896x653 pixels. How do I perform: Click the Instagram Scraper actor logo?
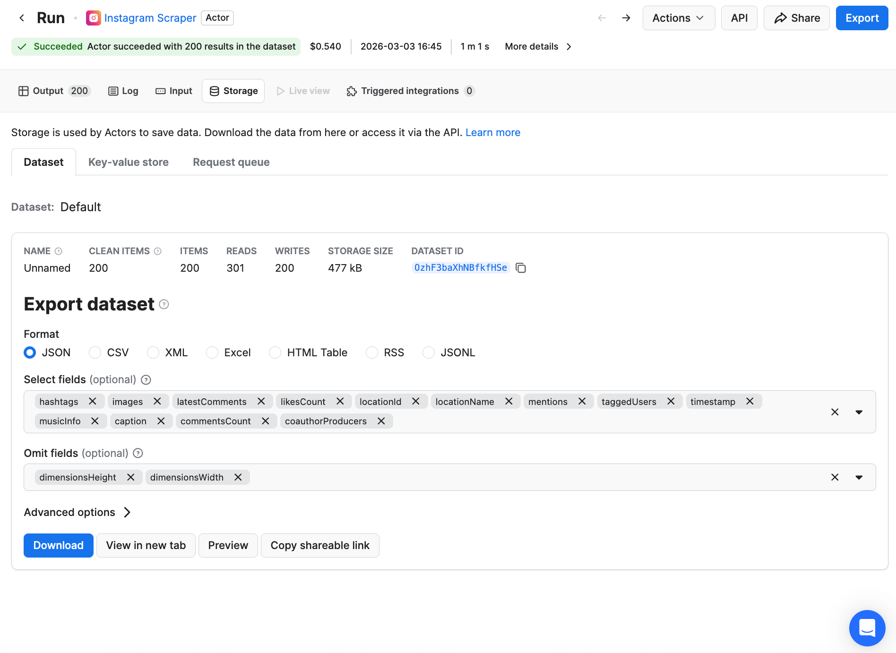click(x=94, y=18)
